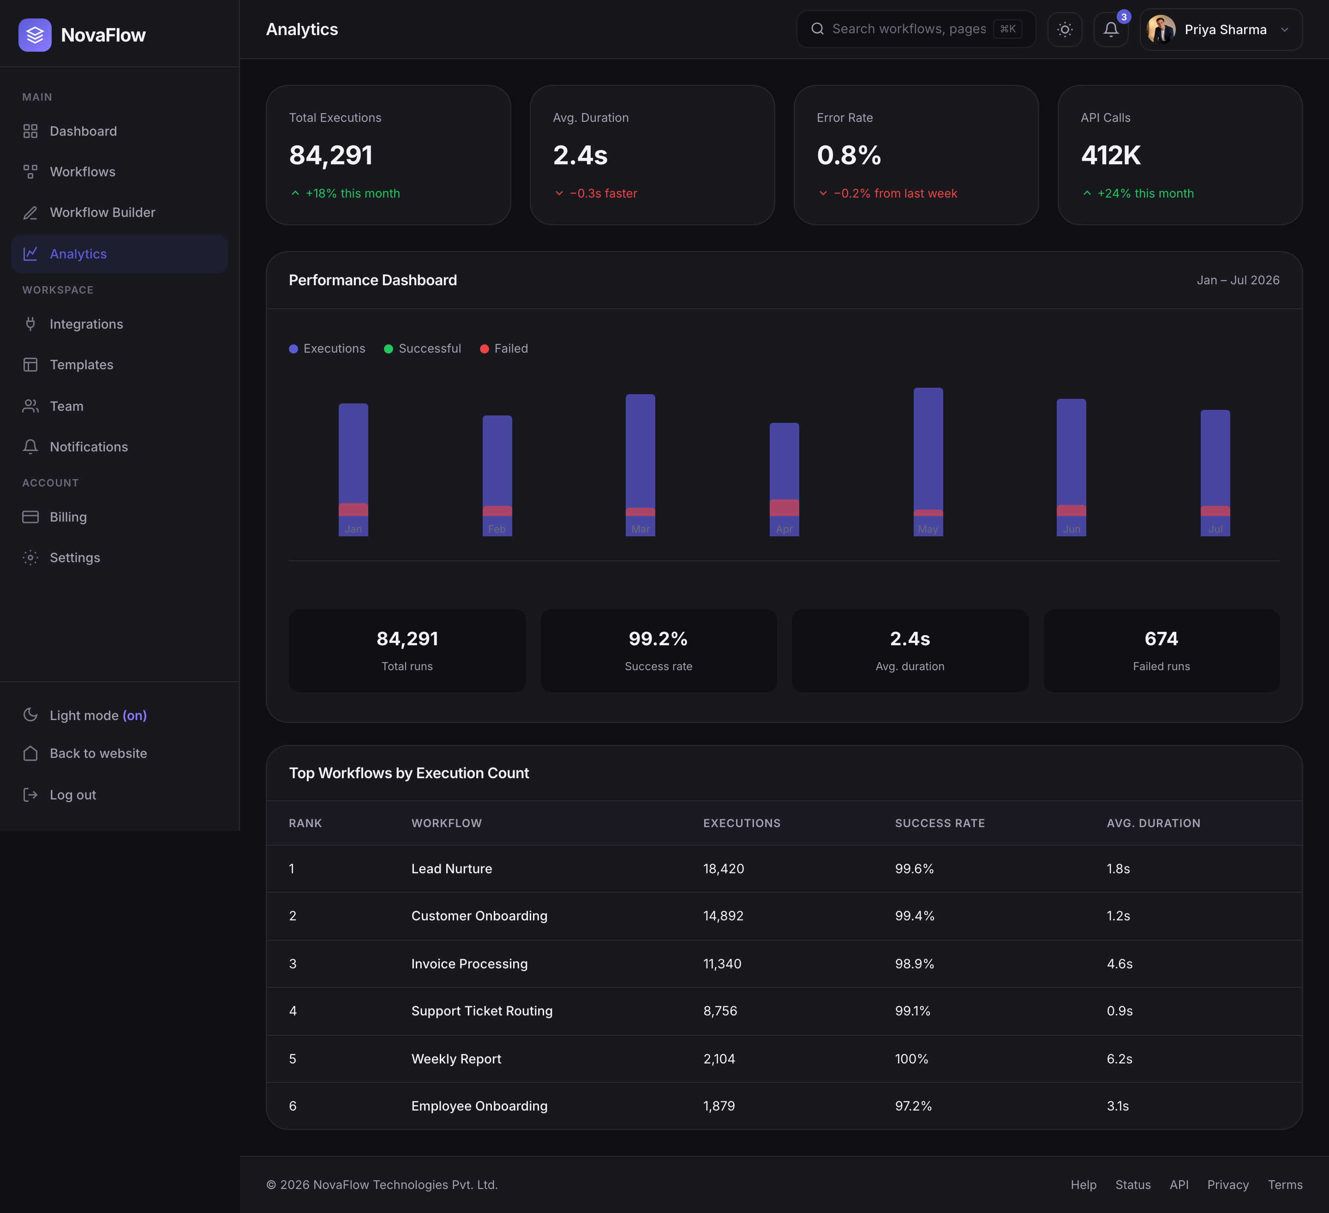Click the May executions bar
The image size is (1329, 1213).
(x=928, y=462)
